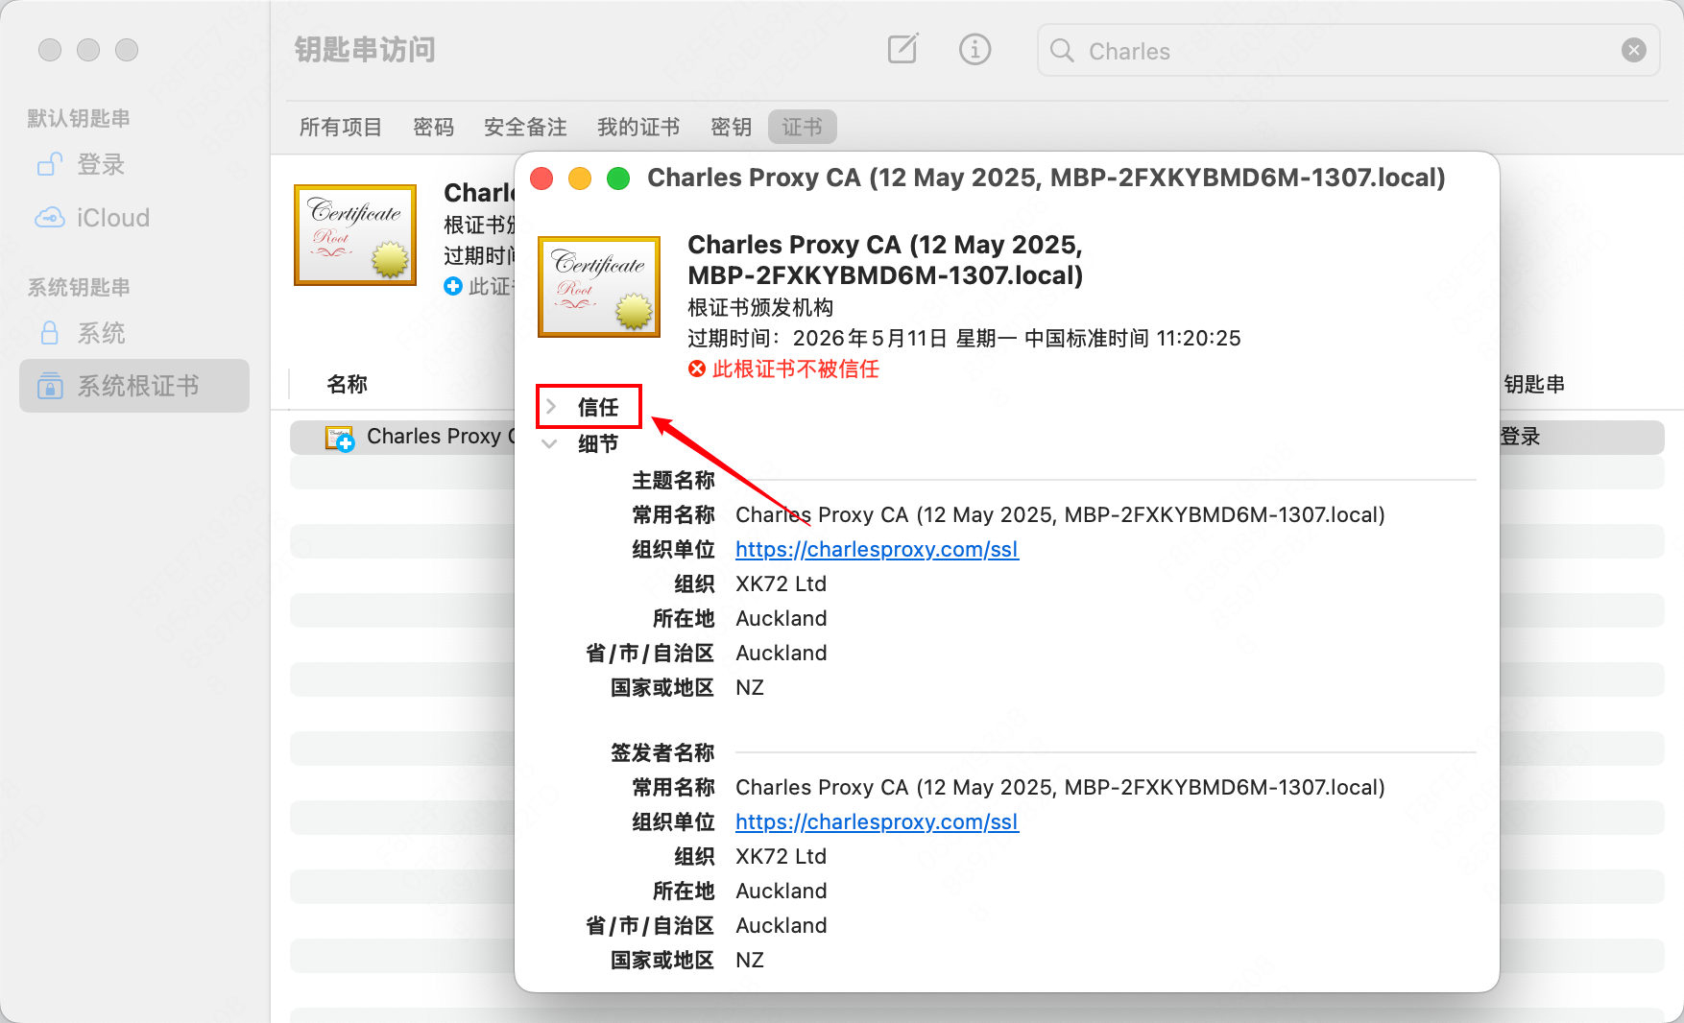Image resolution: width=1684 pixels, height=1023 pixels.
Task: Switch to 证书 tab
Action: pyautogui.click(x=802, y=127)
